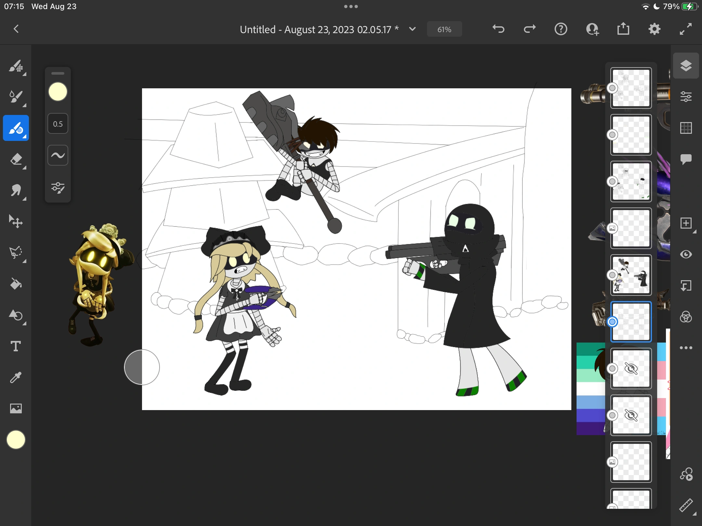The width and height of the screenshot is (702, 526).
Task: Select the Smudge tool
Action: pyautogui.click(x=16, y=191)
